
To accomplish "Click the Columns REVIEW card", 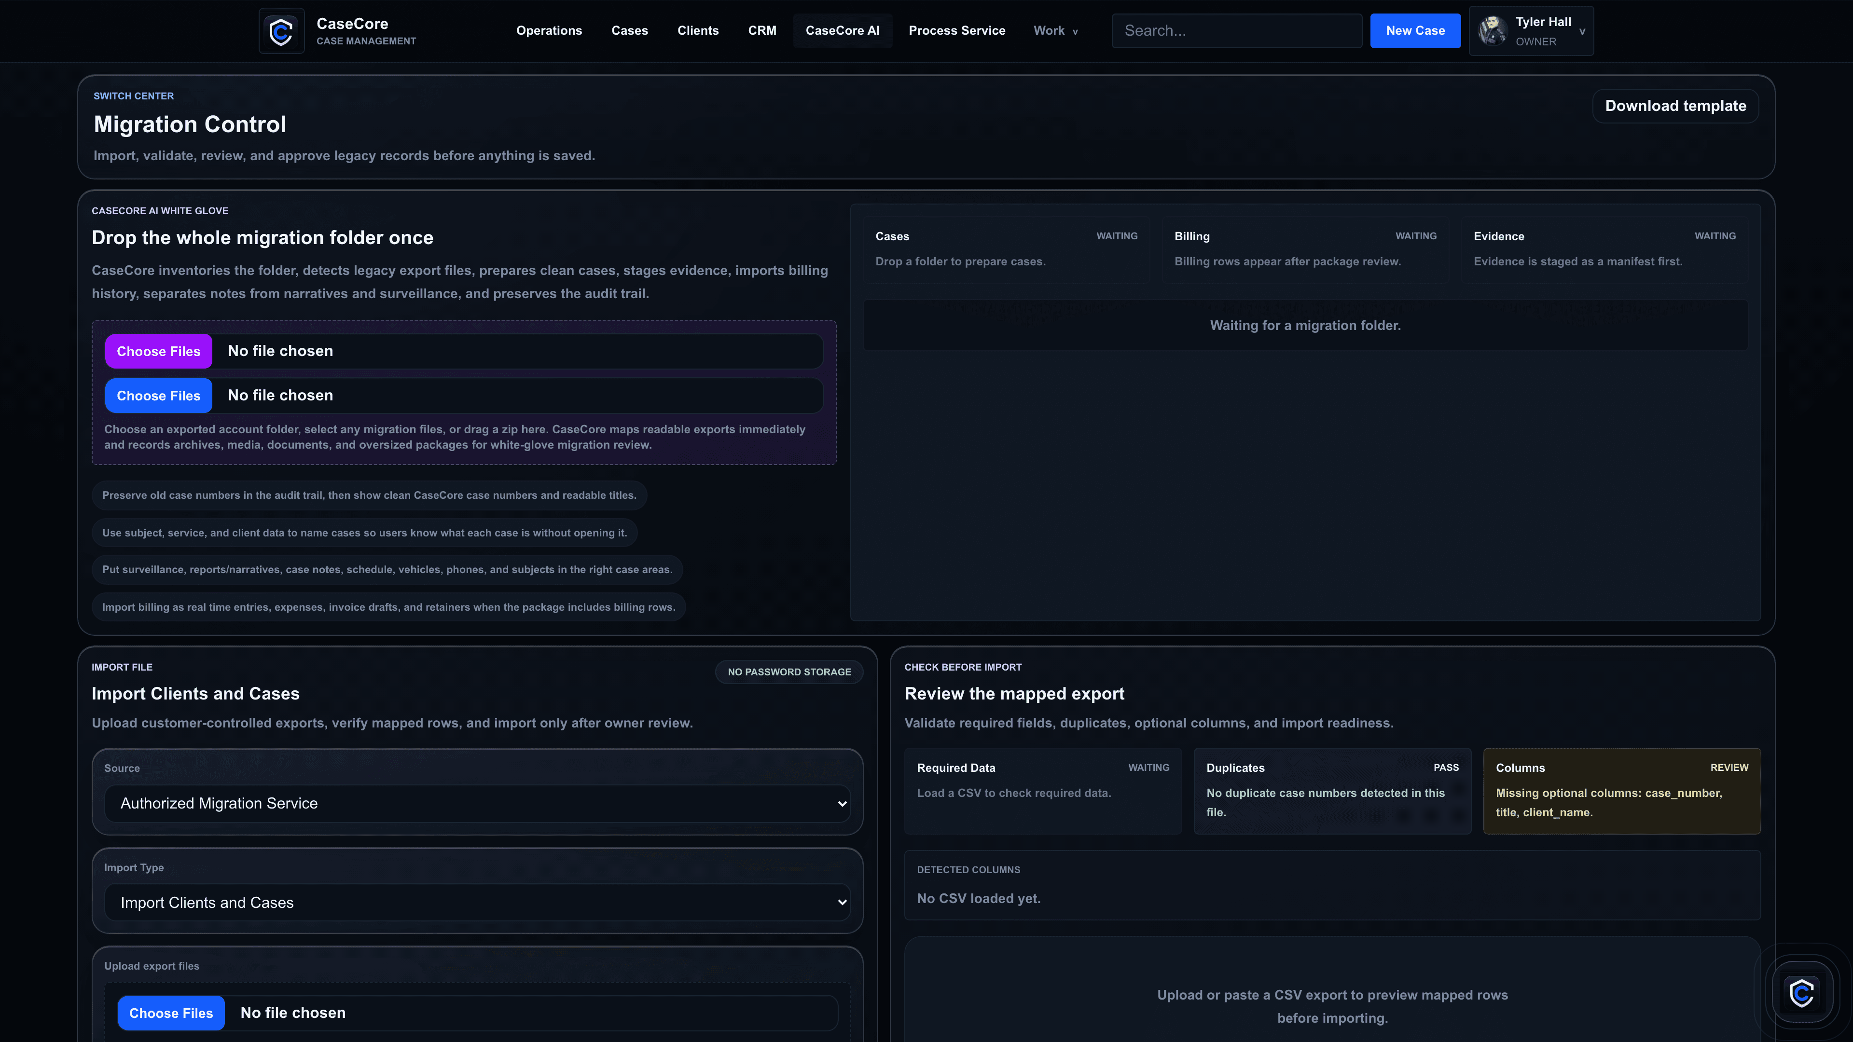I will pyautogui.click(x=1622, y=791).
